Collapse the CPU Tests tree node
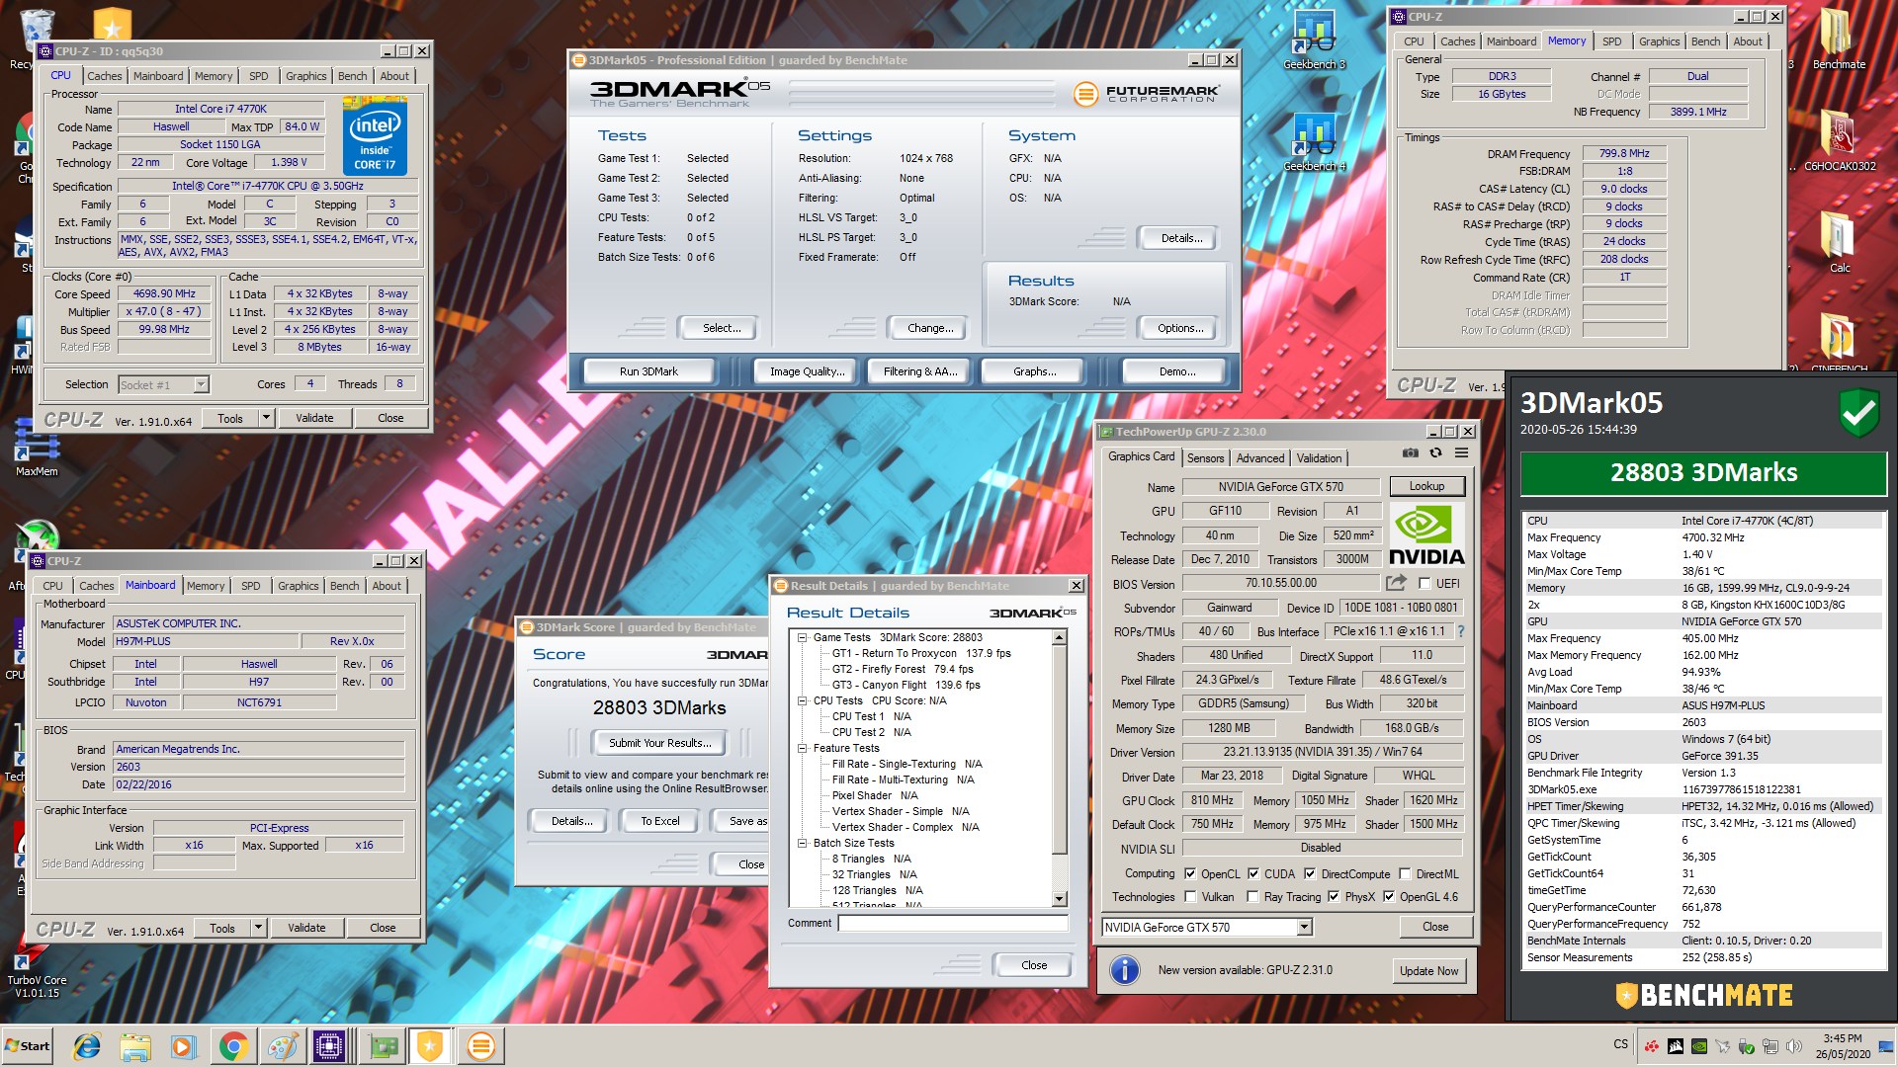This screenshot has width=1898, height=1067. click(x=803, y=700)
